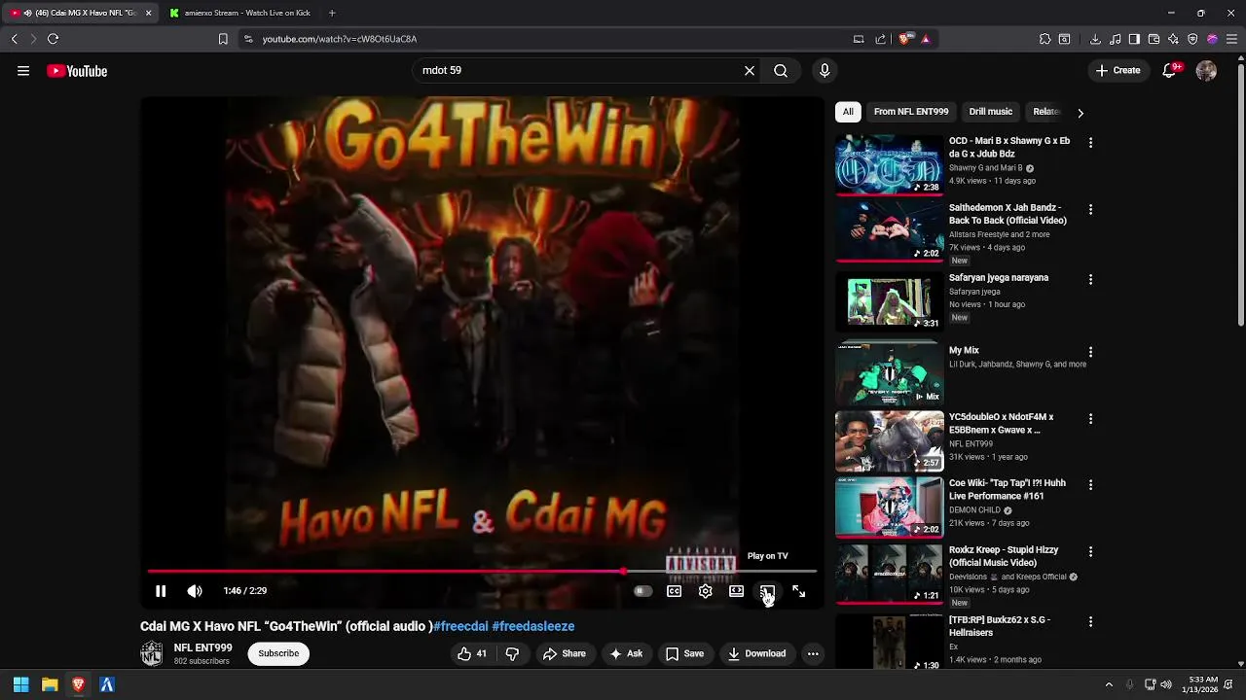Open Roxkz Kreep Stupid HIzzy title

tap(1004, 556)
